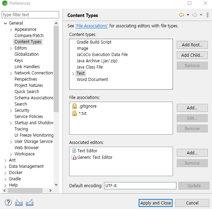Screen dimensions: 212x209
Task: Select Generic Text Editor in list
Action: point(95,157)
